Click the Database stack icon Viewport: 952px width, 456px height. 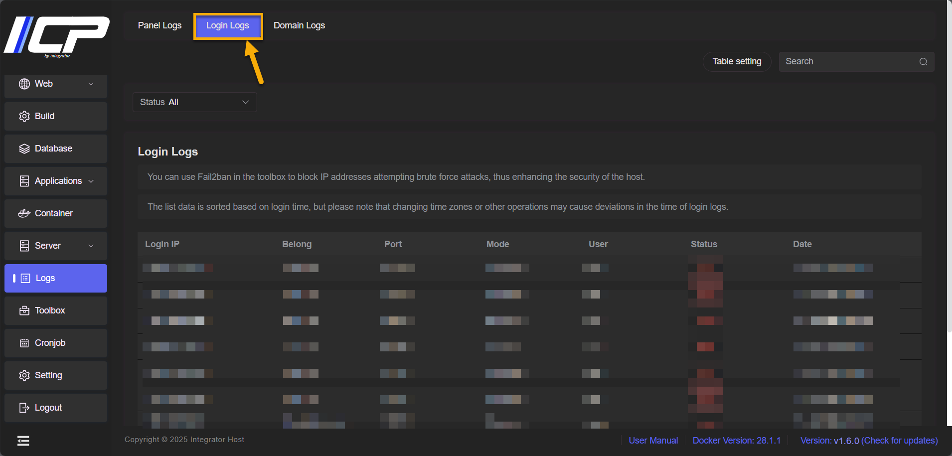(24, 149)
